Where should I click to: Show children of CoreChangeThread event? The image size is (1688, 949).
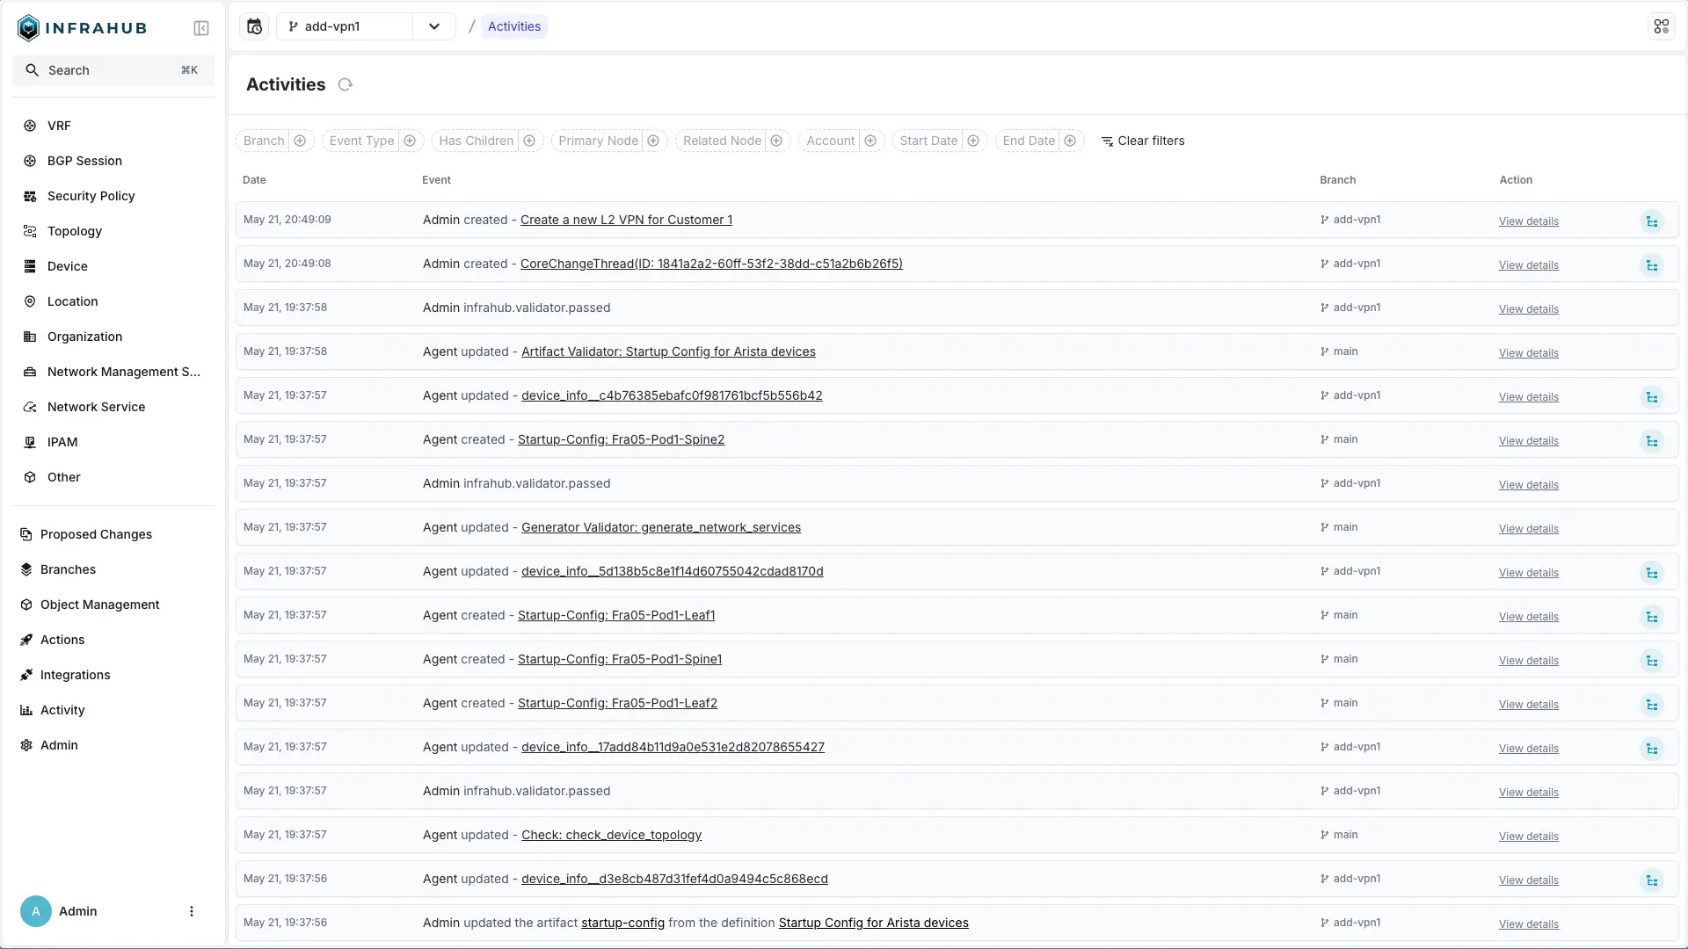1652,265
